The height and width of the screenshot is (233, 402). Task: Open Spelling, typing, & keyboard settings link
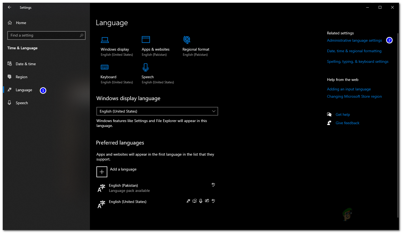point(358,61)
